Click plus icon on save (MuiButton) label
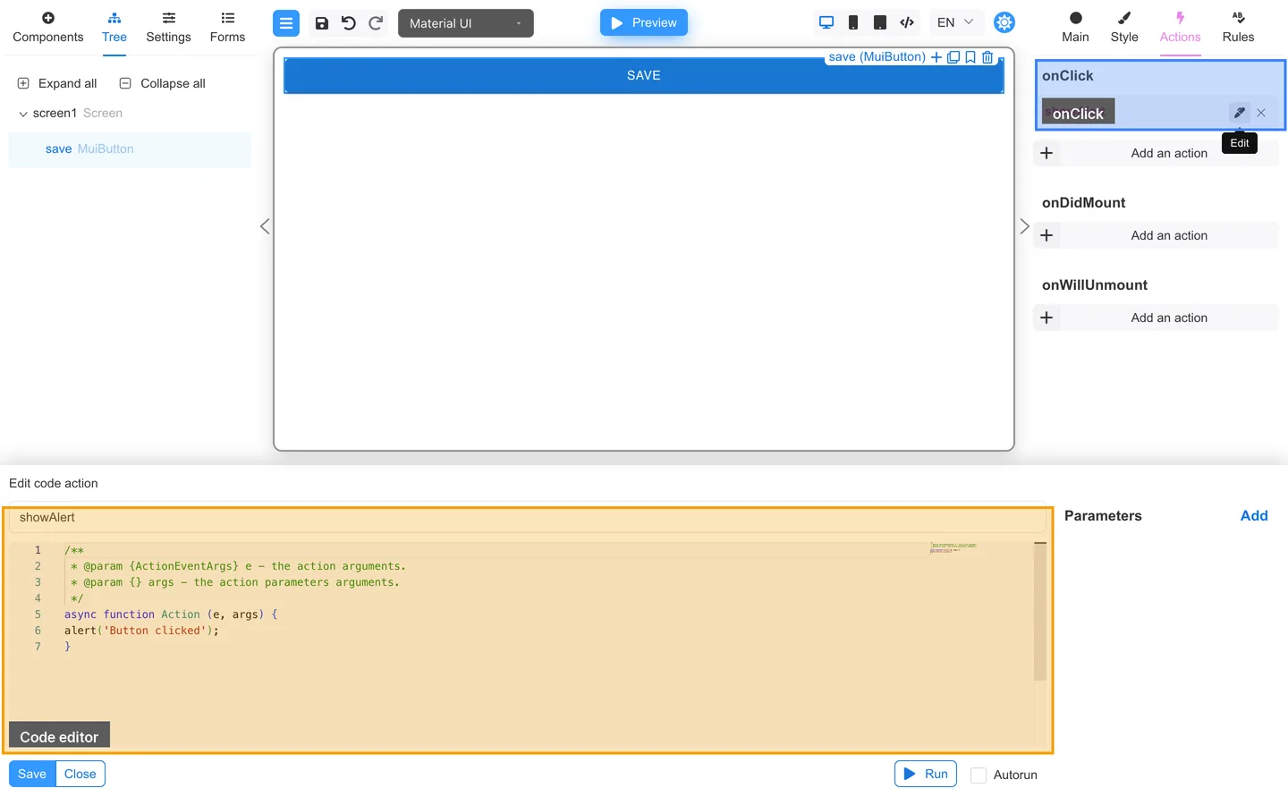1288x805 pixels. (936, 57)
